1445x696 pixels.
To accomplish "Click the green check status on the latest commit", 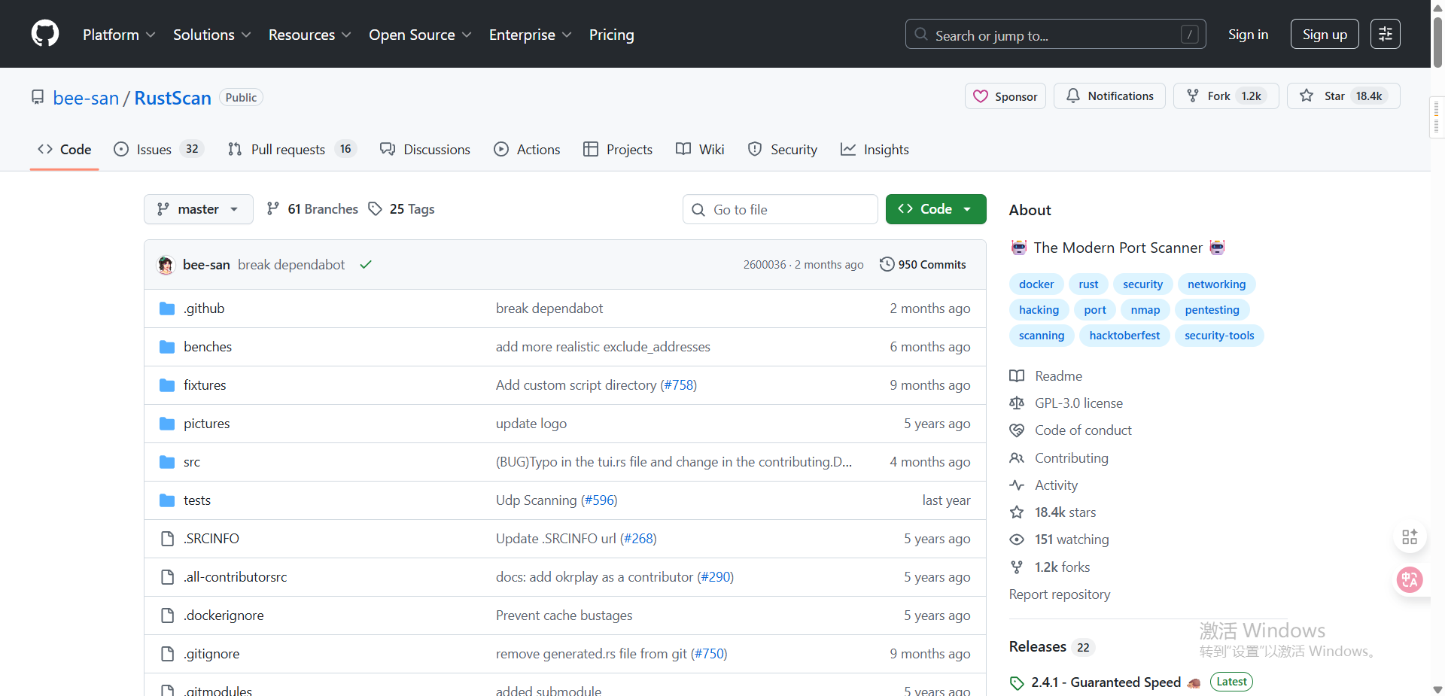I will (366, 265).
